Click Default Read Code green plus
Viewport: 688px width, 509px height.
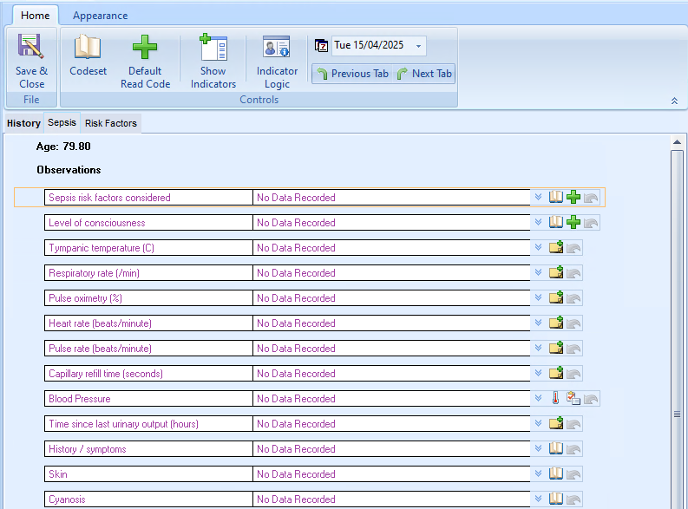(145, 47)
